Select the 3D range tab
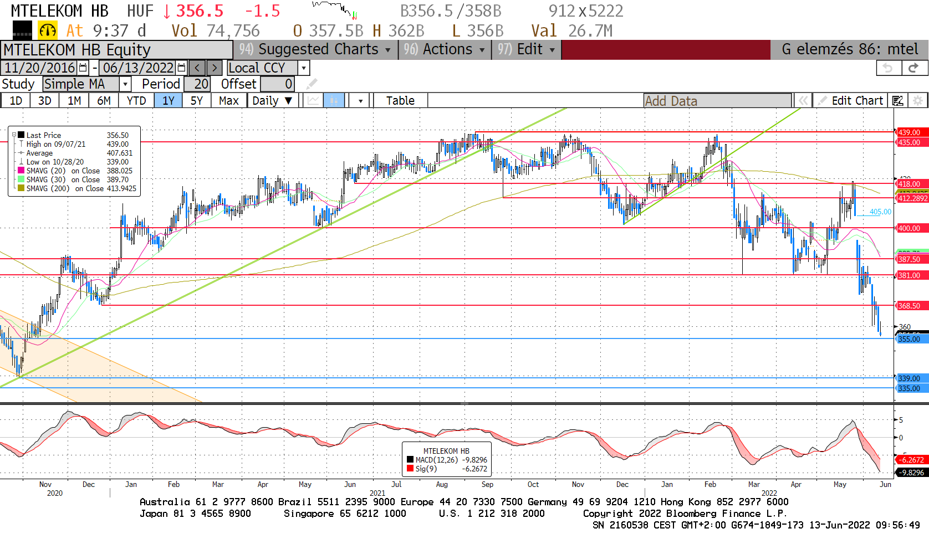The height and width of the screenshot is (549, 929). coord(45,100)
